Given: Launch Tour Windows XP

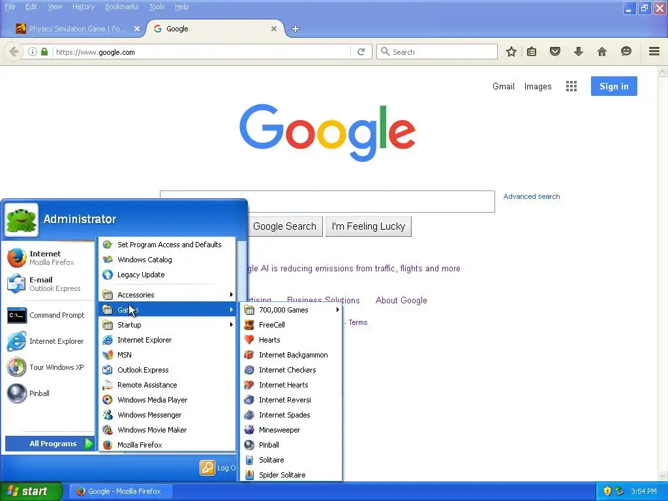Looking at the screenshot, I should [x=47, y=367].
